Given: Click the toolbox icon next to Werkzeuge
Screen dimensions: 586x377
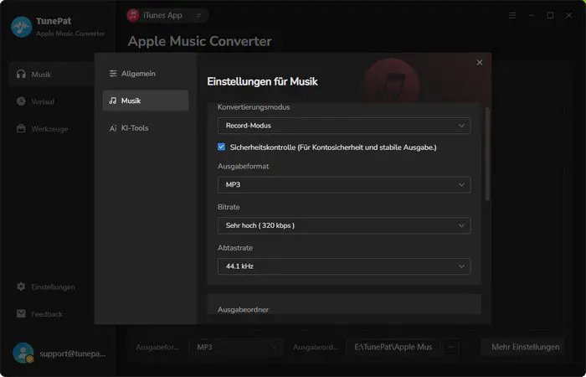Looking at the screenshot, I should coord(21,129).
